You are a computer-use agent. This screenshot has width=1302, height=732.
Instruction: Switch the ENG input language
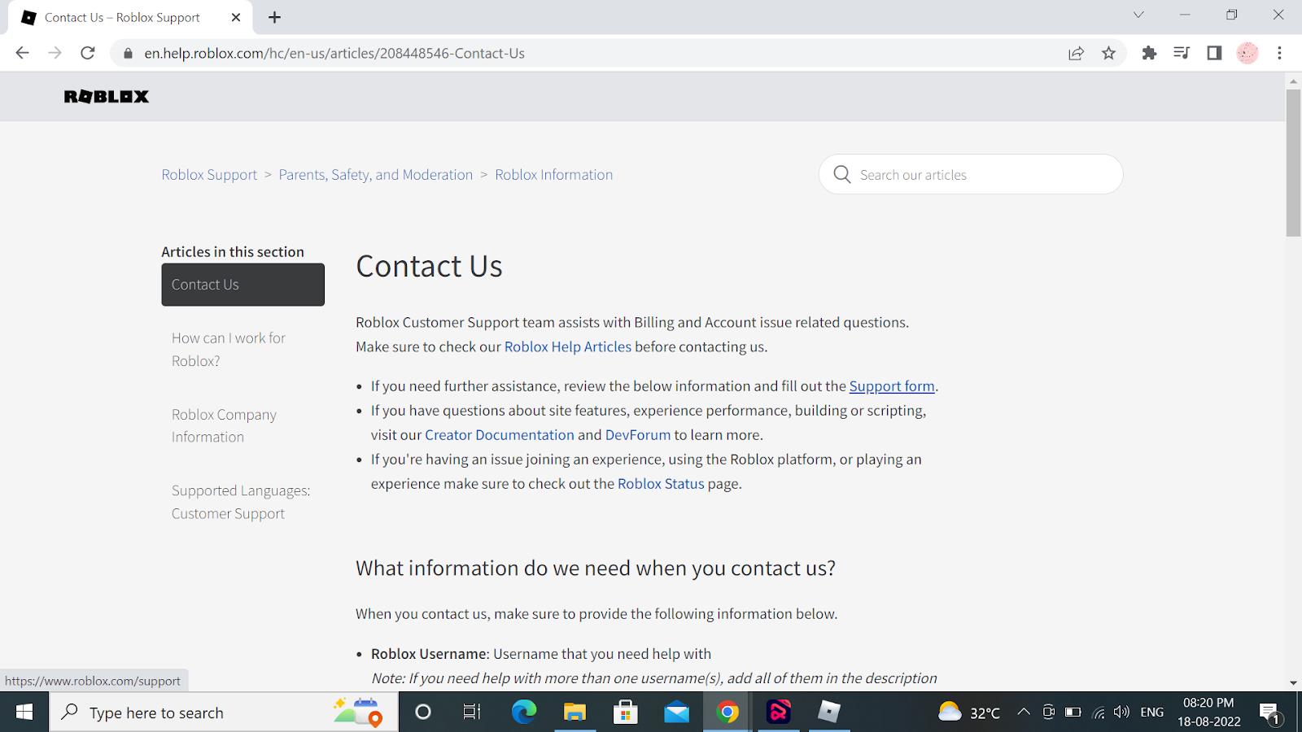coord(1151,712)
